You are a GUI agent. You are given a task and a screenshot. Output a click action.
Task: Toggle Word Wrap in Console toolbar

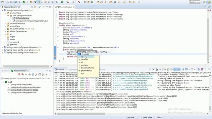coord(172,69)
